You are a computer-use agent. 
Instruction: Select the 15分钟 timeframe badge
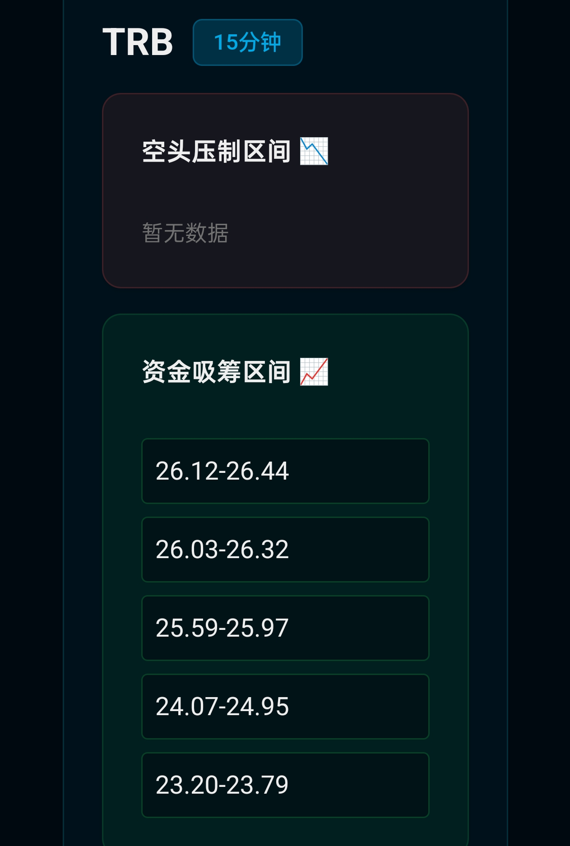pyautogui.click(x=247, y=42)
